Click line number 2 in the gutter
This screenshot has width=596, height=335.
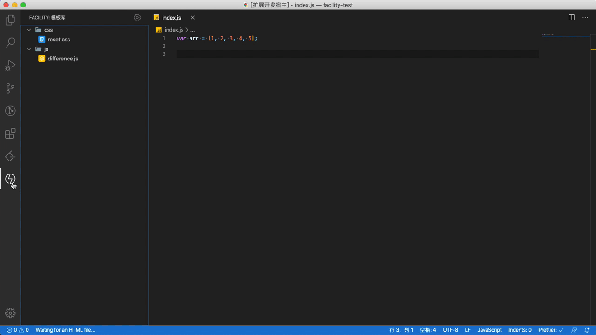pos(164,46)
